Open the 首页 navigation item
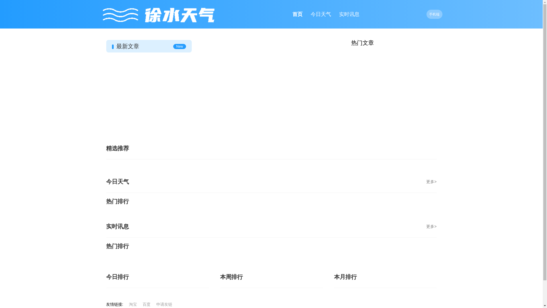 pos(297,14)
